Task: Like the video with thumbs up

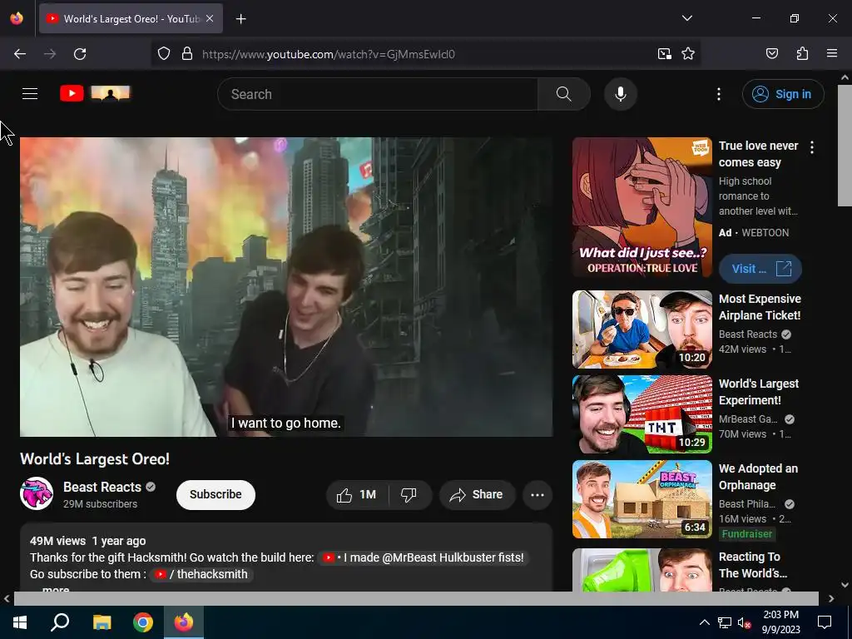Action: pos(356,494)
